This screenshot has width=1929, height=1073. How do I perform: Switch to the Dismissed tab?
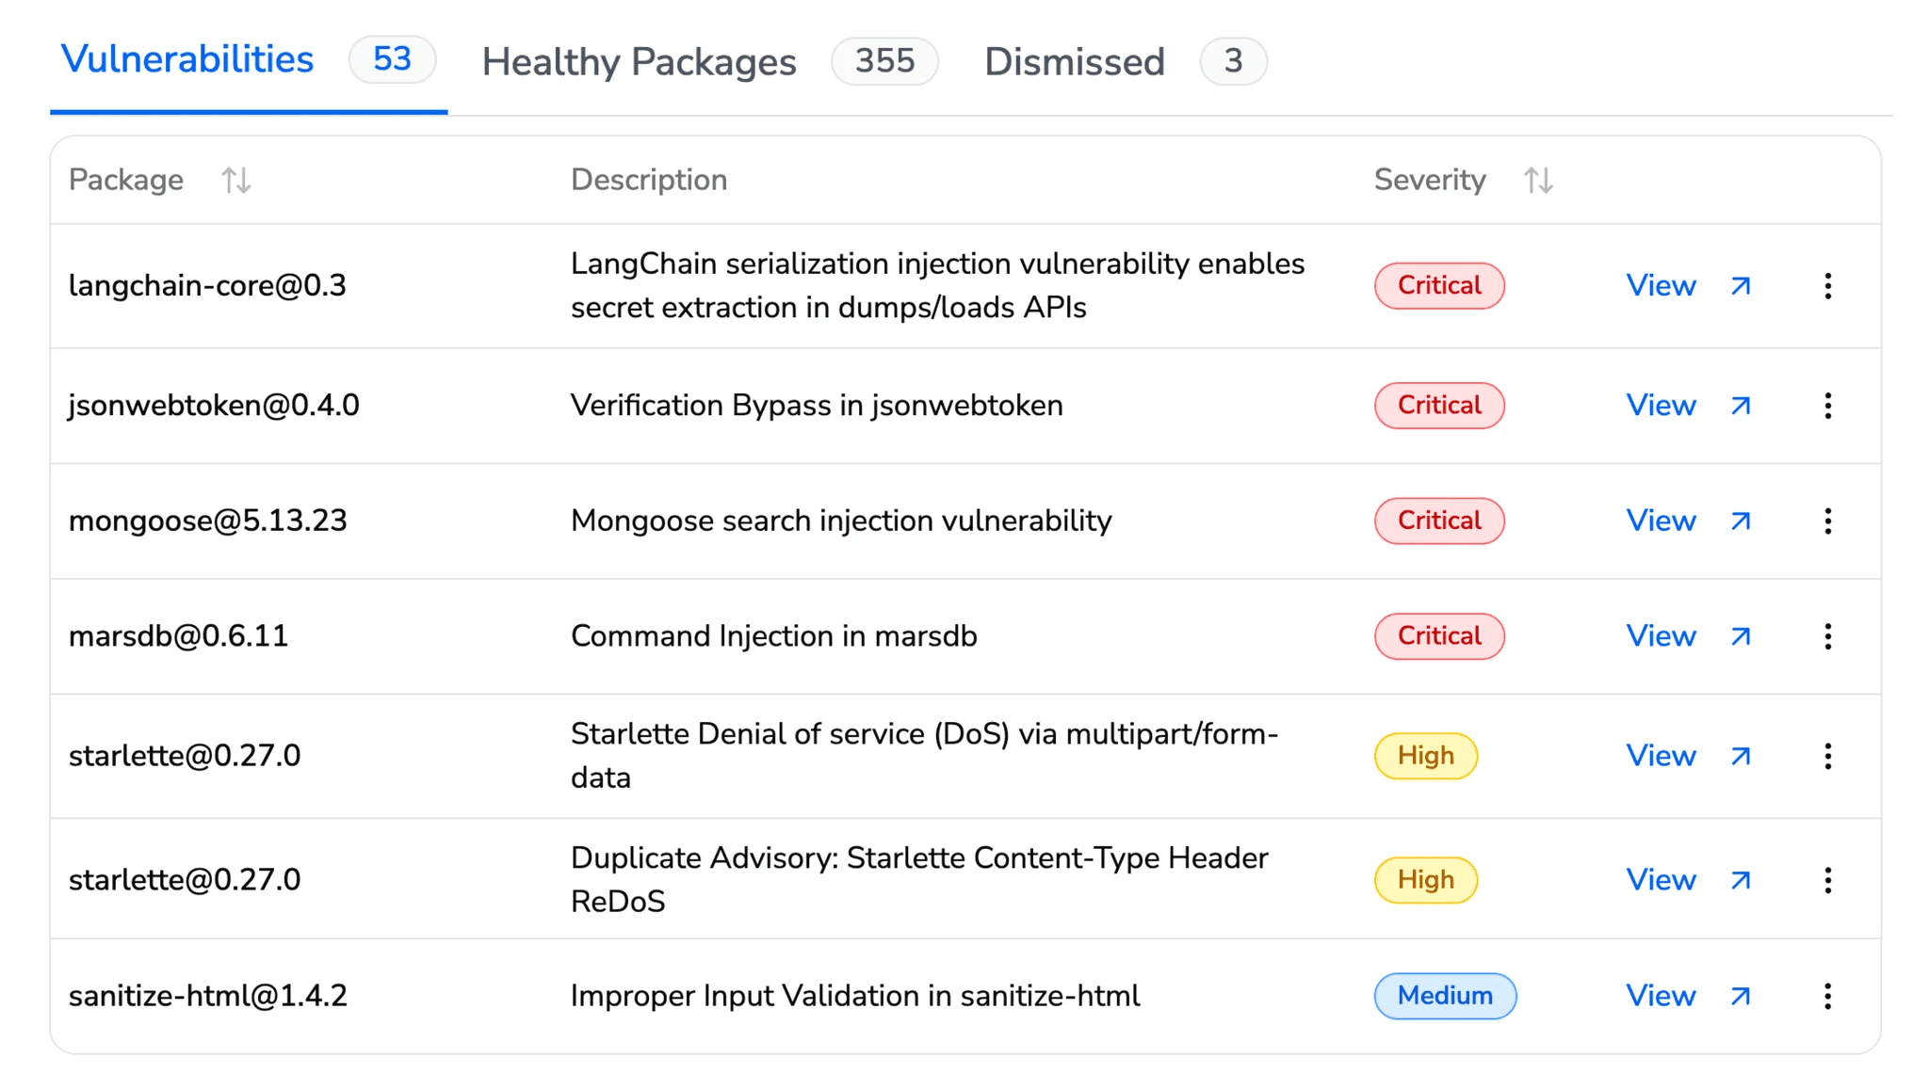point(1074,62)
